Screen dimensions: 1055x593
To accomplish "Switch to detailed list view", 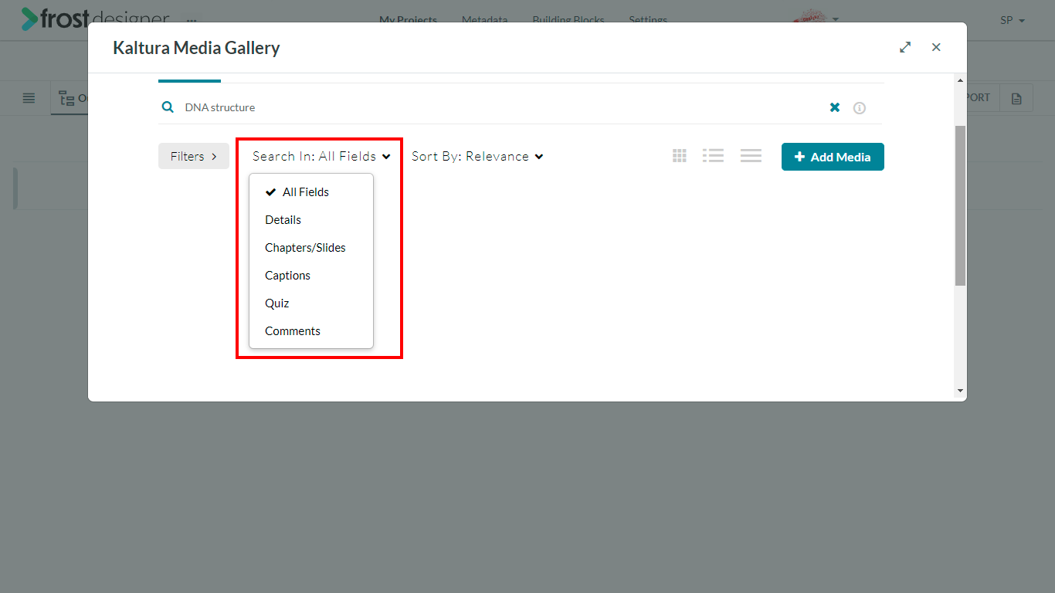I will [x=713, y=156].
